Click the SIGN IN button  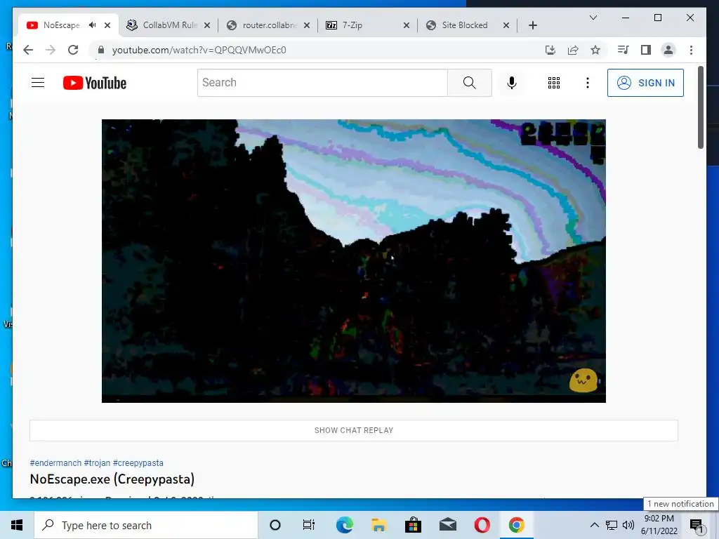tap(645, 83)
